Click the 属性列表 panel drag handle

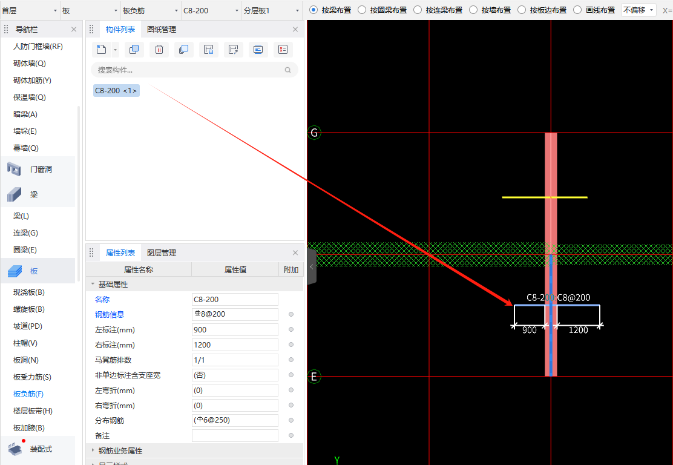[x=91, y=252]
